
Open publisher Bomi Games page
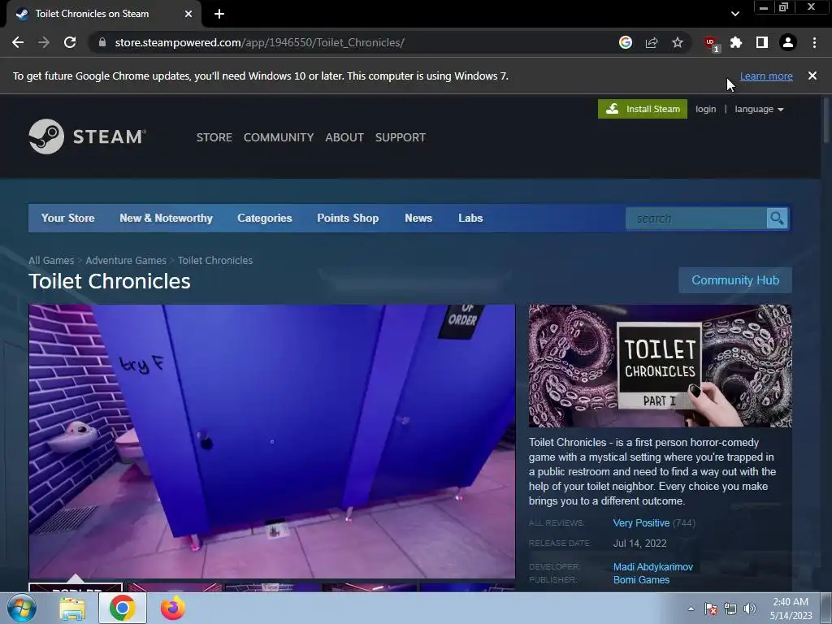click(x=641, y=580)
